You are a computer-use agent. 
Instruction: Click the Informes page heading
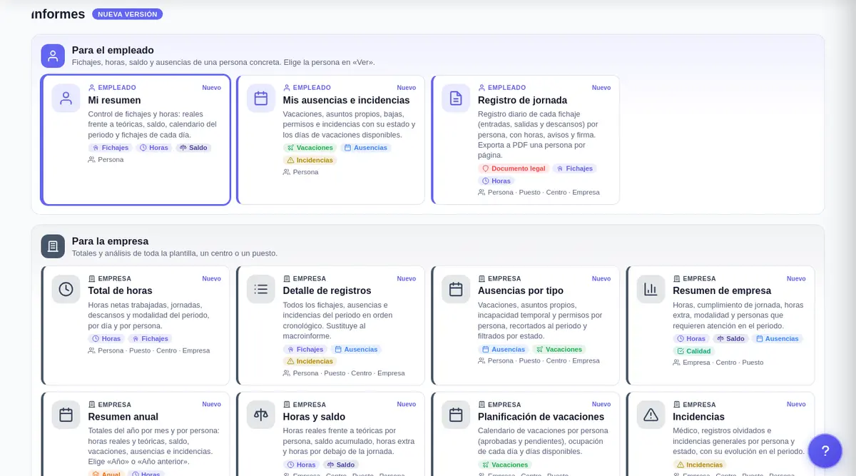pos(58,14)
